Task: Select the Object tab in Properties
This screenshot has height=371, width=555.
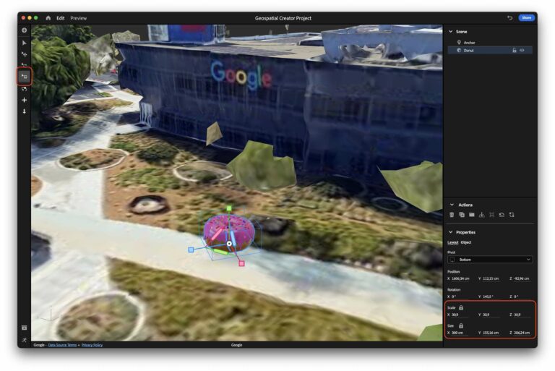Action: [466, 242]
